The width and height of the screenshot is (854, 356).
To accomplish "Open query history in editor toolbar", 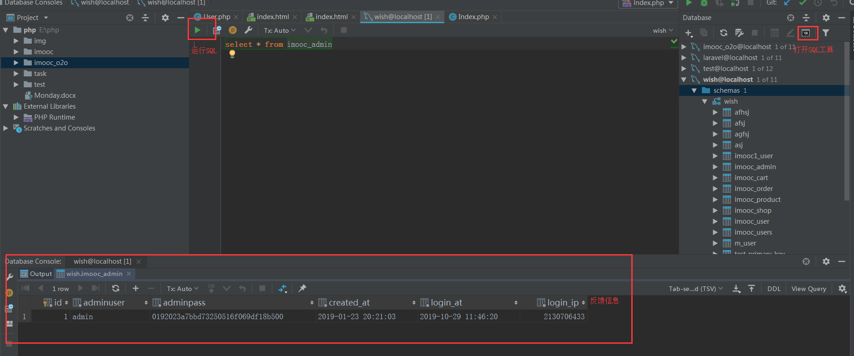I will 217,30.
